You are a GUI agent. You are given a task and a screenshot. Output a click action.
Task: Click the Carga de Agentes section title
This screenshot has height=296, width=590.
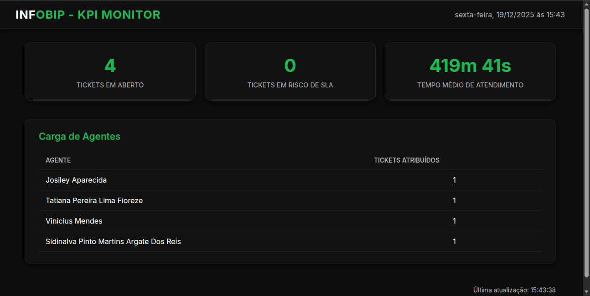pos(79,136)
